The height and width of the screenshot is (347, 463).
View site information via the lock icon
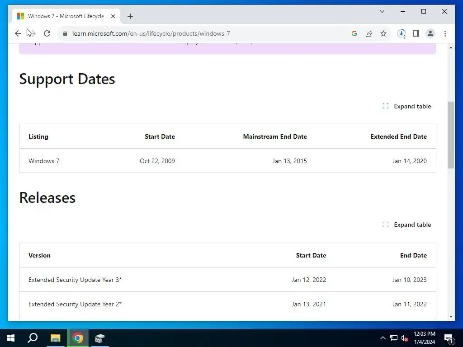pos(65,33)
